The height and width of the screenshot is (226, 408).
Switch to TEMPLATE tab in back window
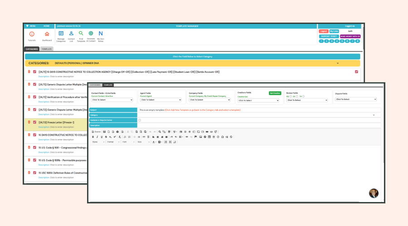tap(47, 49)
